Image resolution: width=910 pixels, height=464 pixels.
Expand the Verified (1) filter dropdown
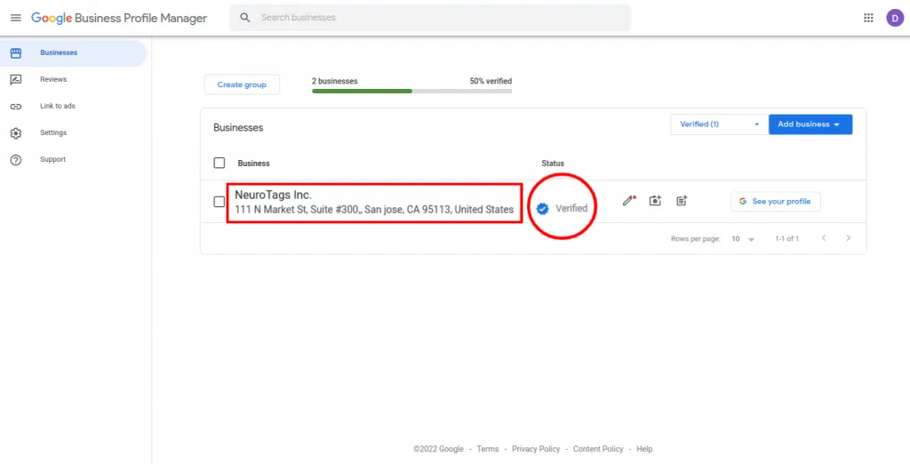[x=719, y=124]
